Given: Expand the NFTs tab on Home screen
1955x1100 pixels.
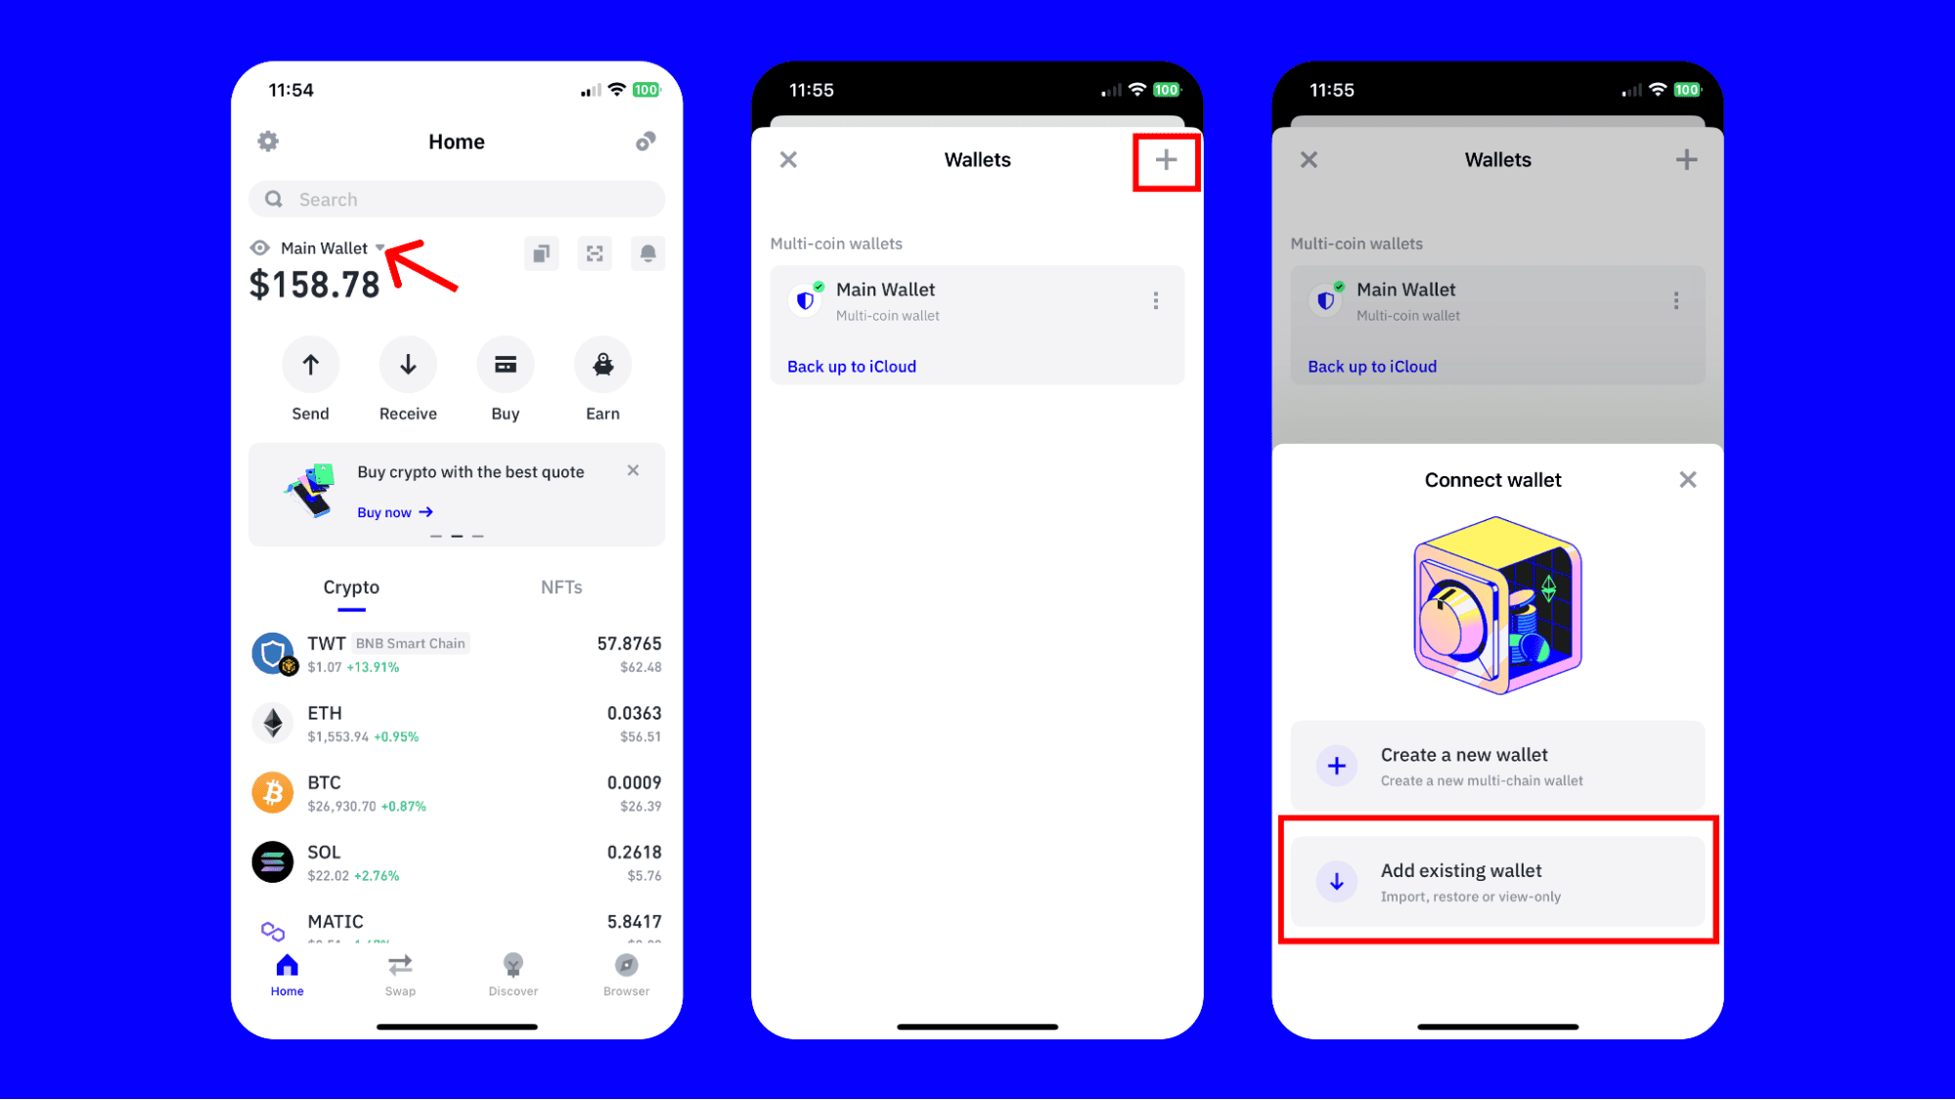Looking at the screenshot, I should tap(560, 587).
